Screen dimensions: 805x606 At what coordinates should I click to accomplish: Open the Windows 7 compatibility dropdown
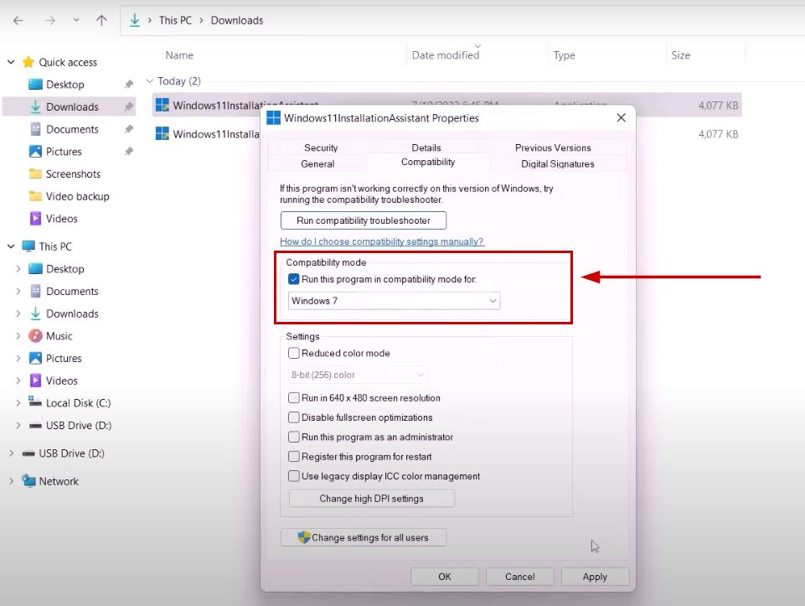(x=395, y=300)
